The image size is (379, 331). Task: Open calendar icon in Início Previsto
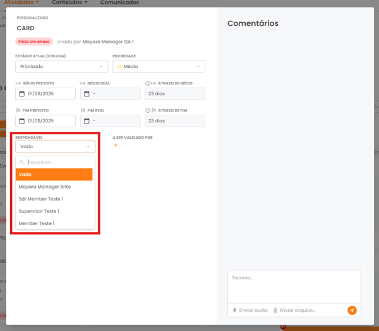pos(22,94)
